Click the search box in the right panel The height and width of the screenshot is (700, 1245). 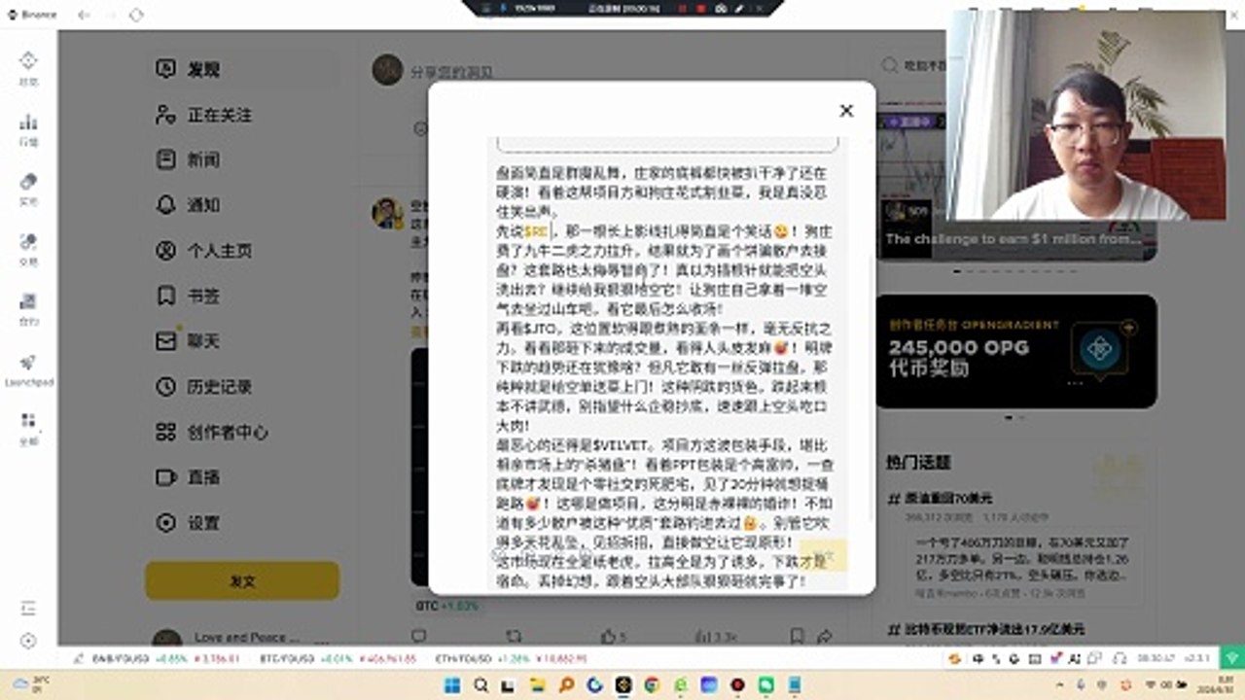912,65
